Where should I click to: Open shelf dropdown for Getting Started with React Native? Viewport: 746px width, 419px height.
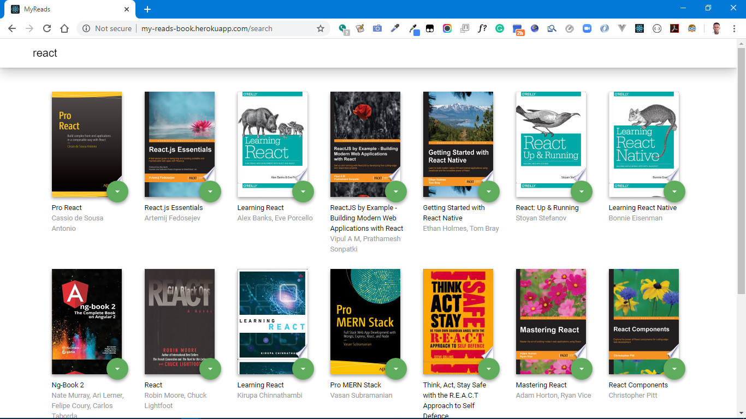coord(489,191)
